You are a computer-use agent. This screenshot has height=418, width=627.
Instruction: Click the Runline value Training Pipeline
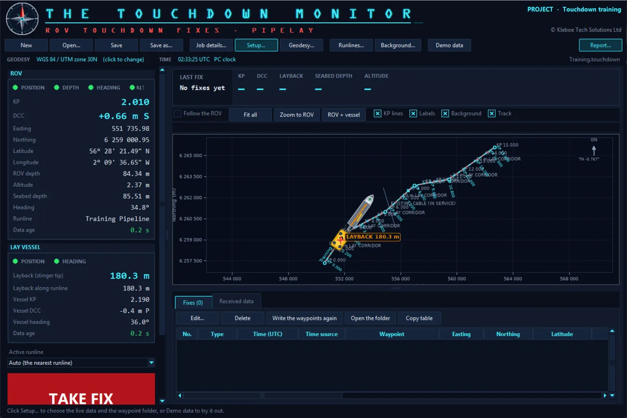[x=117, y=218]
